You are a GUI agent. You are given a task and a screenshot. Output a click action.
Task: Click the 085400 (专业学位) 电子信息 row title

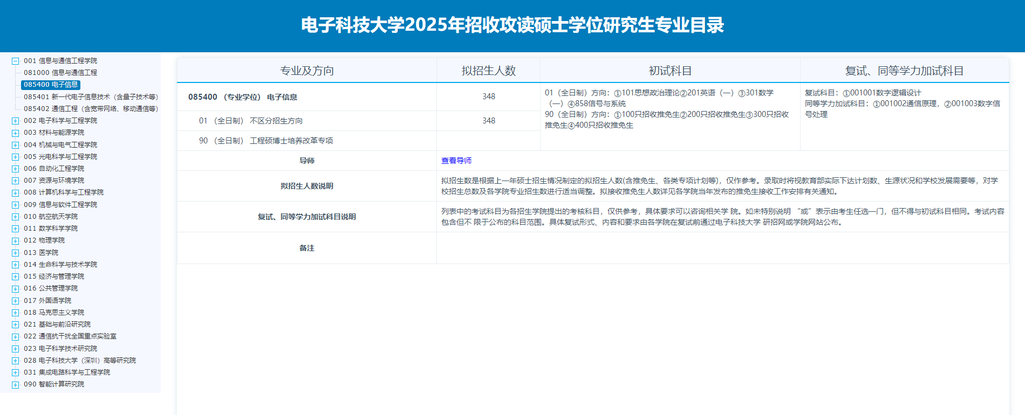pyautogui.click(x=243, y=97)
